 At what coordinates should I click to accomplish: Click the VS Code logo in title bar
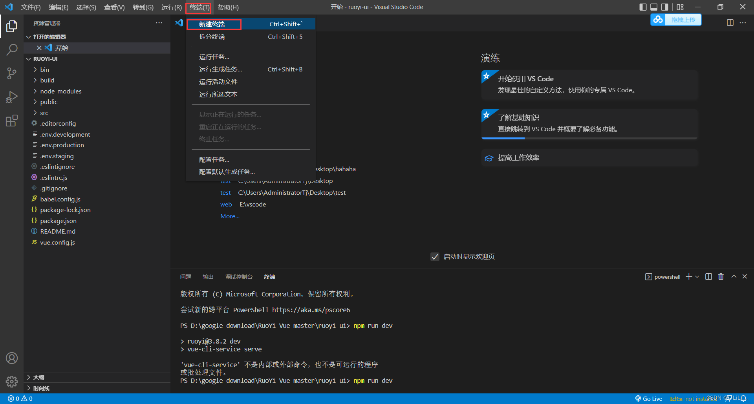coord(9,7)
